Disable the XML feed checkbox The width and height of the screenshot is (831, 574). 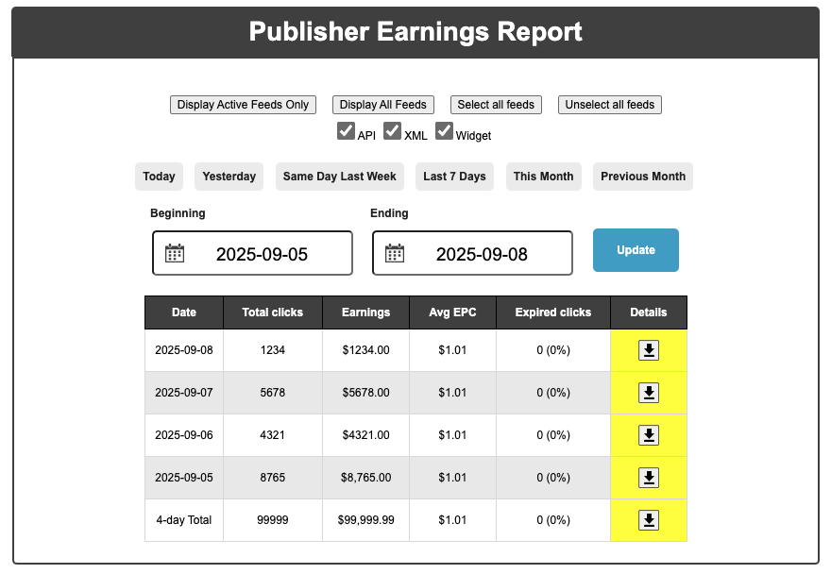click(393, 131)
